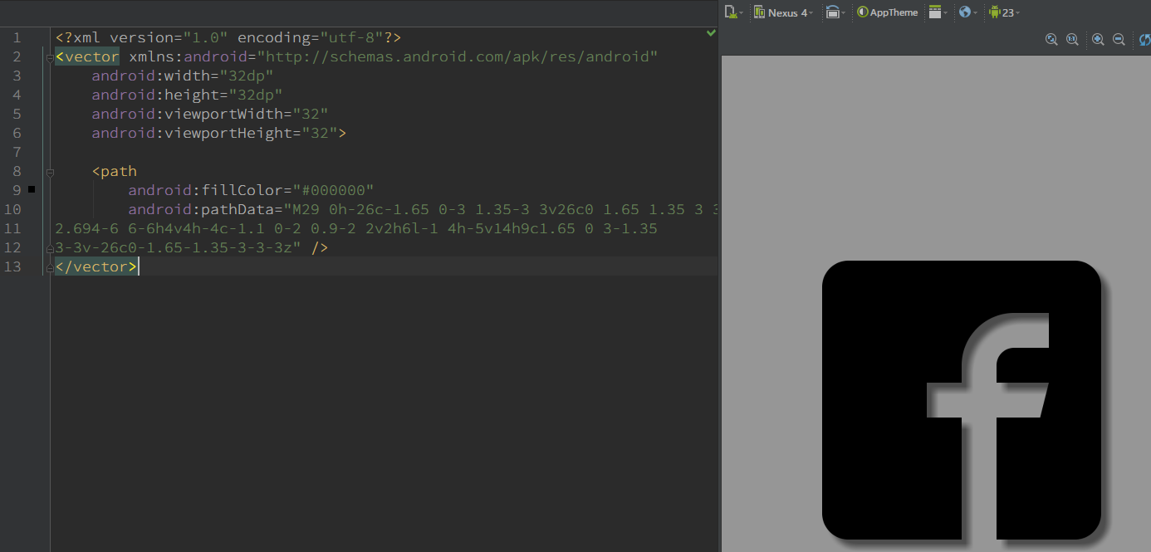Open the screen orientation dropdown

pyautogui.click(x=835, y=12)
